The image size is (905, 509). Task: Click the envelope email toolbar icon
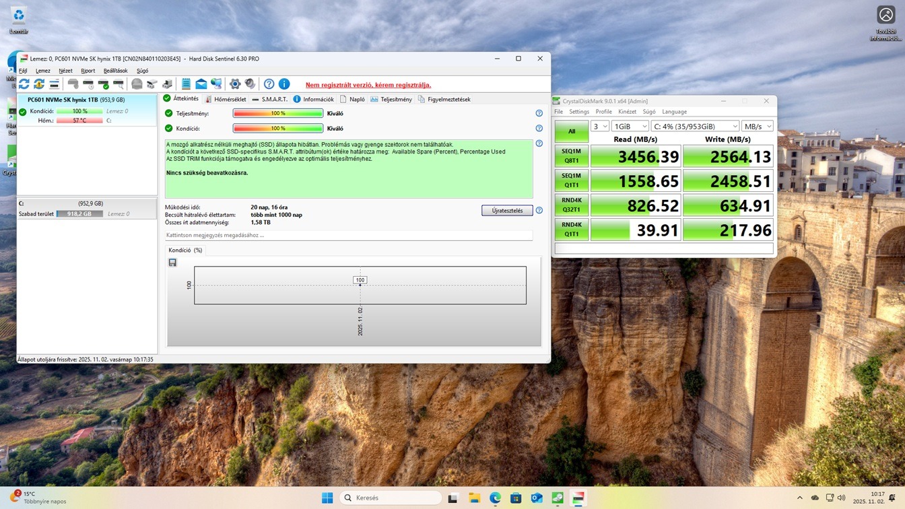tap(201, 84)
